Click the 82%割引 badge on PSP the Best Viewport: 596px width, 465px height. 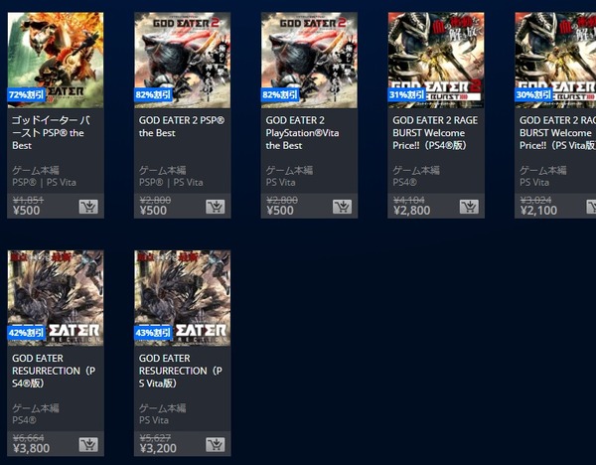point(153,94)
